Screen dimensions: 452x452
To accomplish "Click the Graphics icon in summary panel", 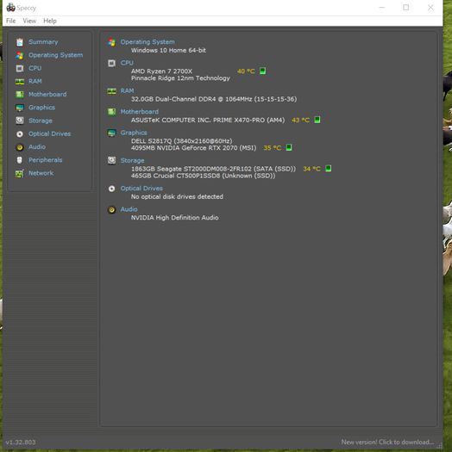I will (x=112, y=133).
